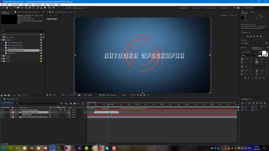Image resolution: width=269 pixels, height=151 pixels.
Task: Open the Effect Controls panel tab
Action: point(28,12)
